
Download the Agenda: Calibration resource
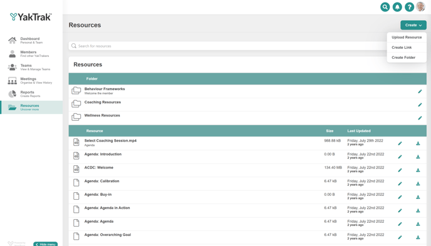pyautogui.click(x=418, y=183)
